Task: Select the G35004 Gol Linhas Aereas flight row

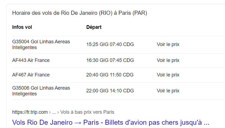Action: (41, 44)
